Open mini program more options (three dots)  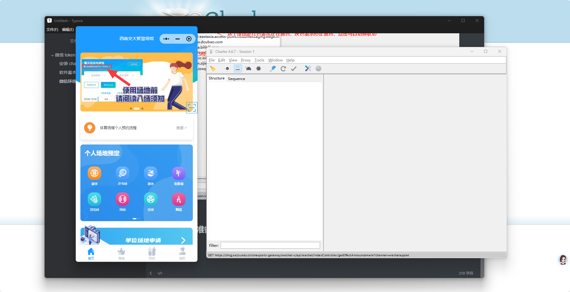[166, 39]
